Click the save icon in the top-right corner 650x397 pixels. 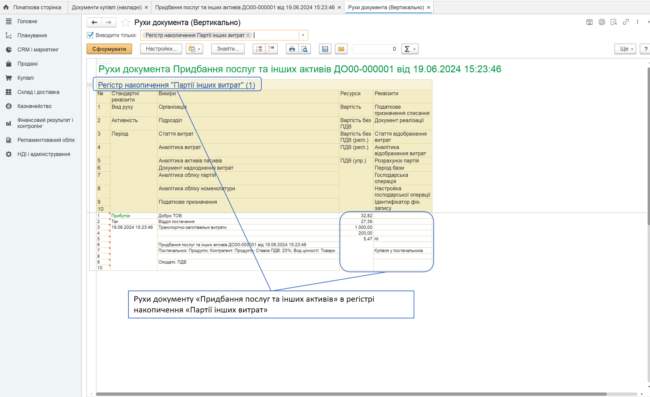[x=589, y=22]
